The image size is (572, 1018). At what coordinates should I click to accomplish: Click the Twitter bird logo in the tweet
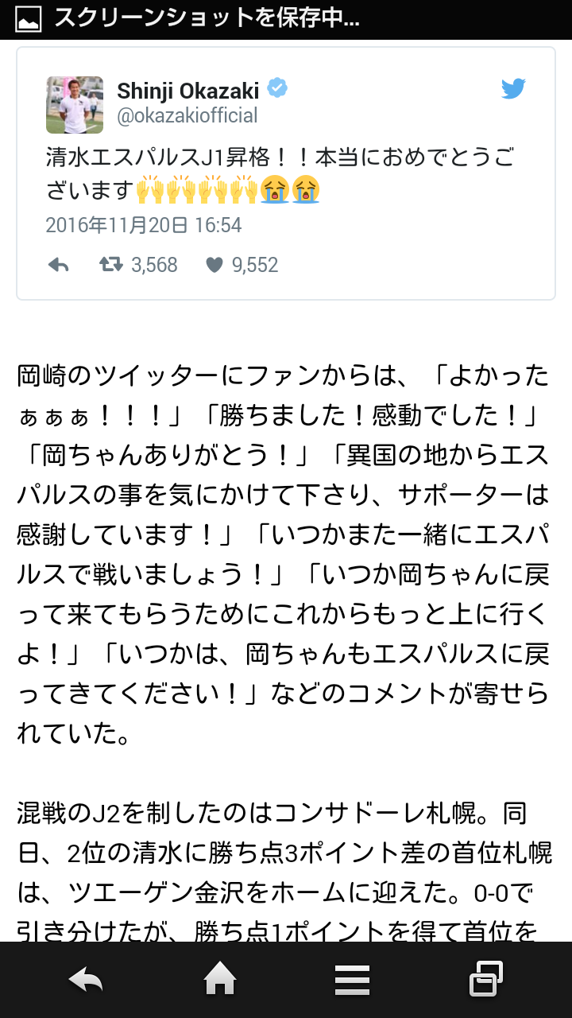[513, 89]
